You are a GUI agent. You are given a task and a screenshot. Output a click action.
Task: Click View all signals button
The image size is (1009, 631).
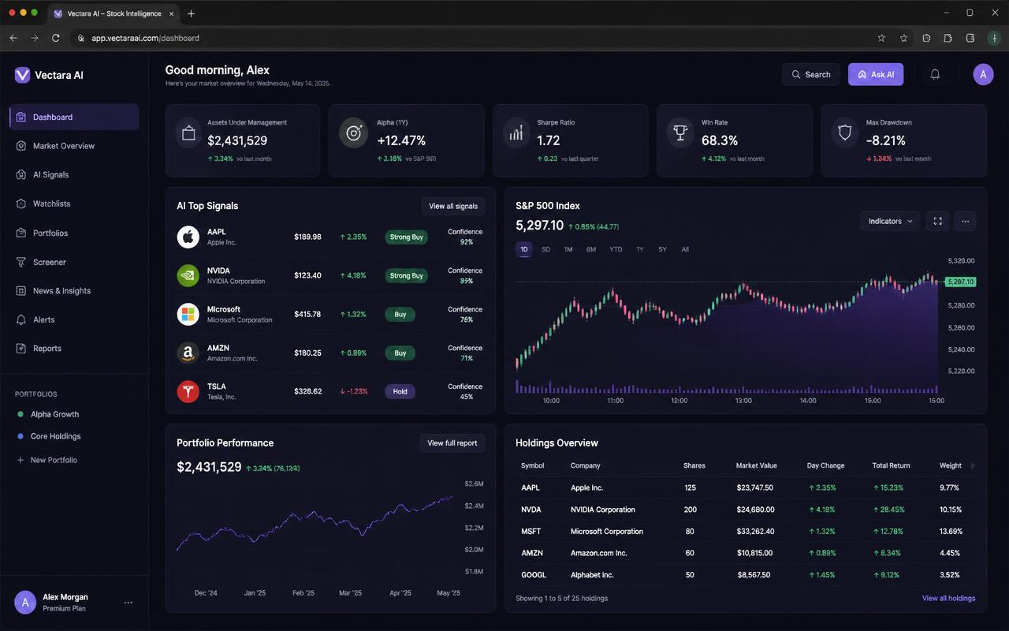(x=453, y=206)
